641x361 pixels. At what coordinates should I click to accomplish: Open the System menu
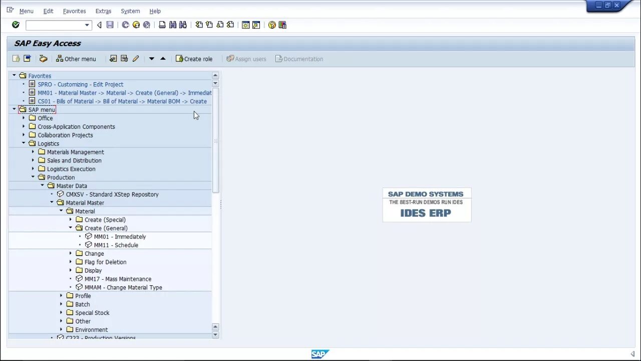(x=130, y=11)
